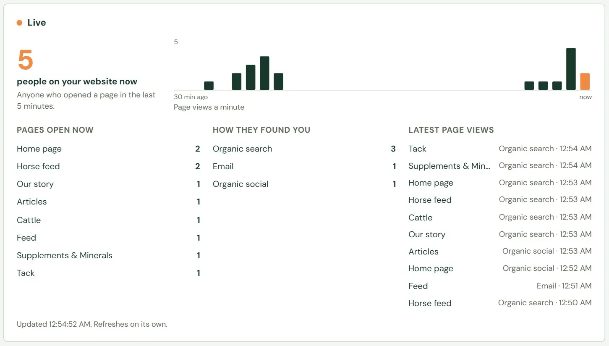The width and height of the screenshot is (609, 346).
Task: Select "Our story" in Pages Open Now
Action: [x=35, y=184]
